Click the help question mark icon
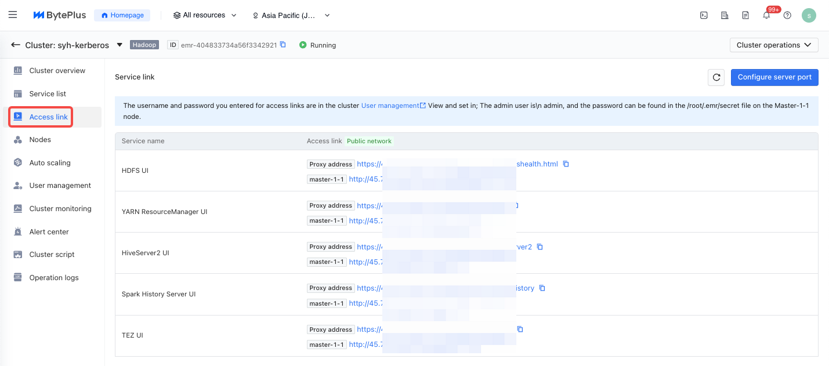 tap(787, 16)
